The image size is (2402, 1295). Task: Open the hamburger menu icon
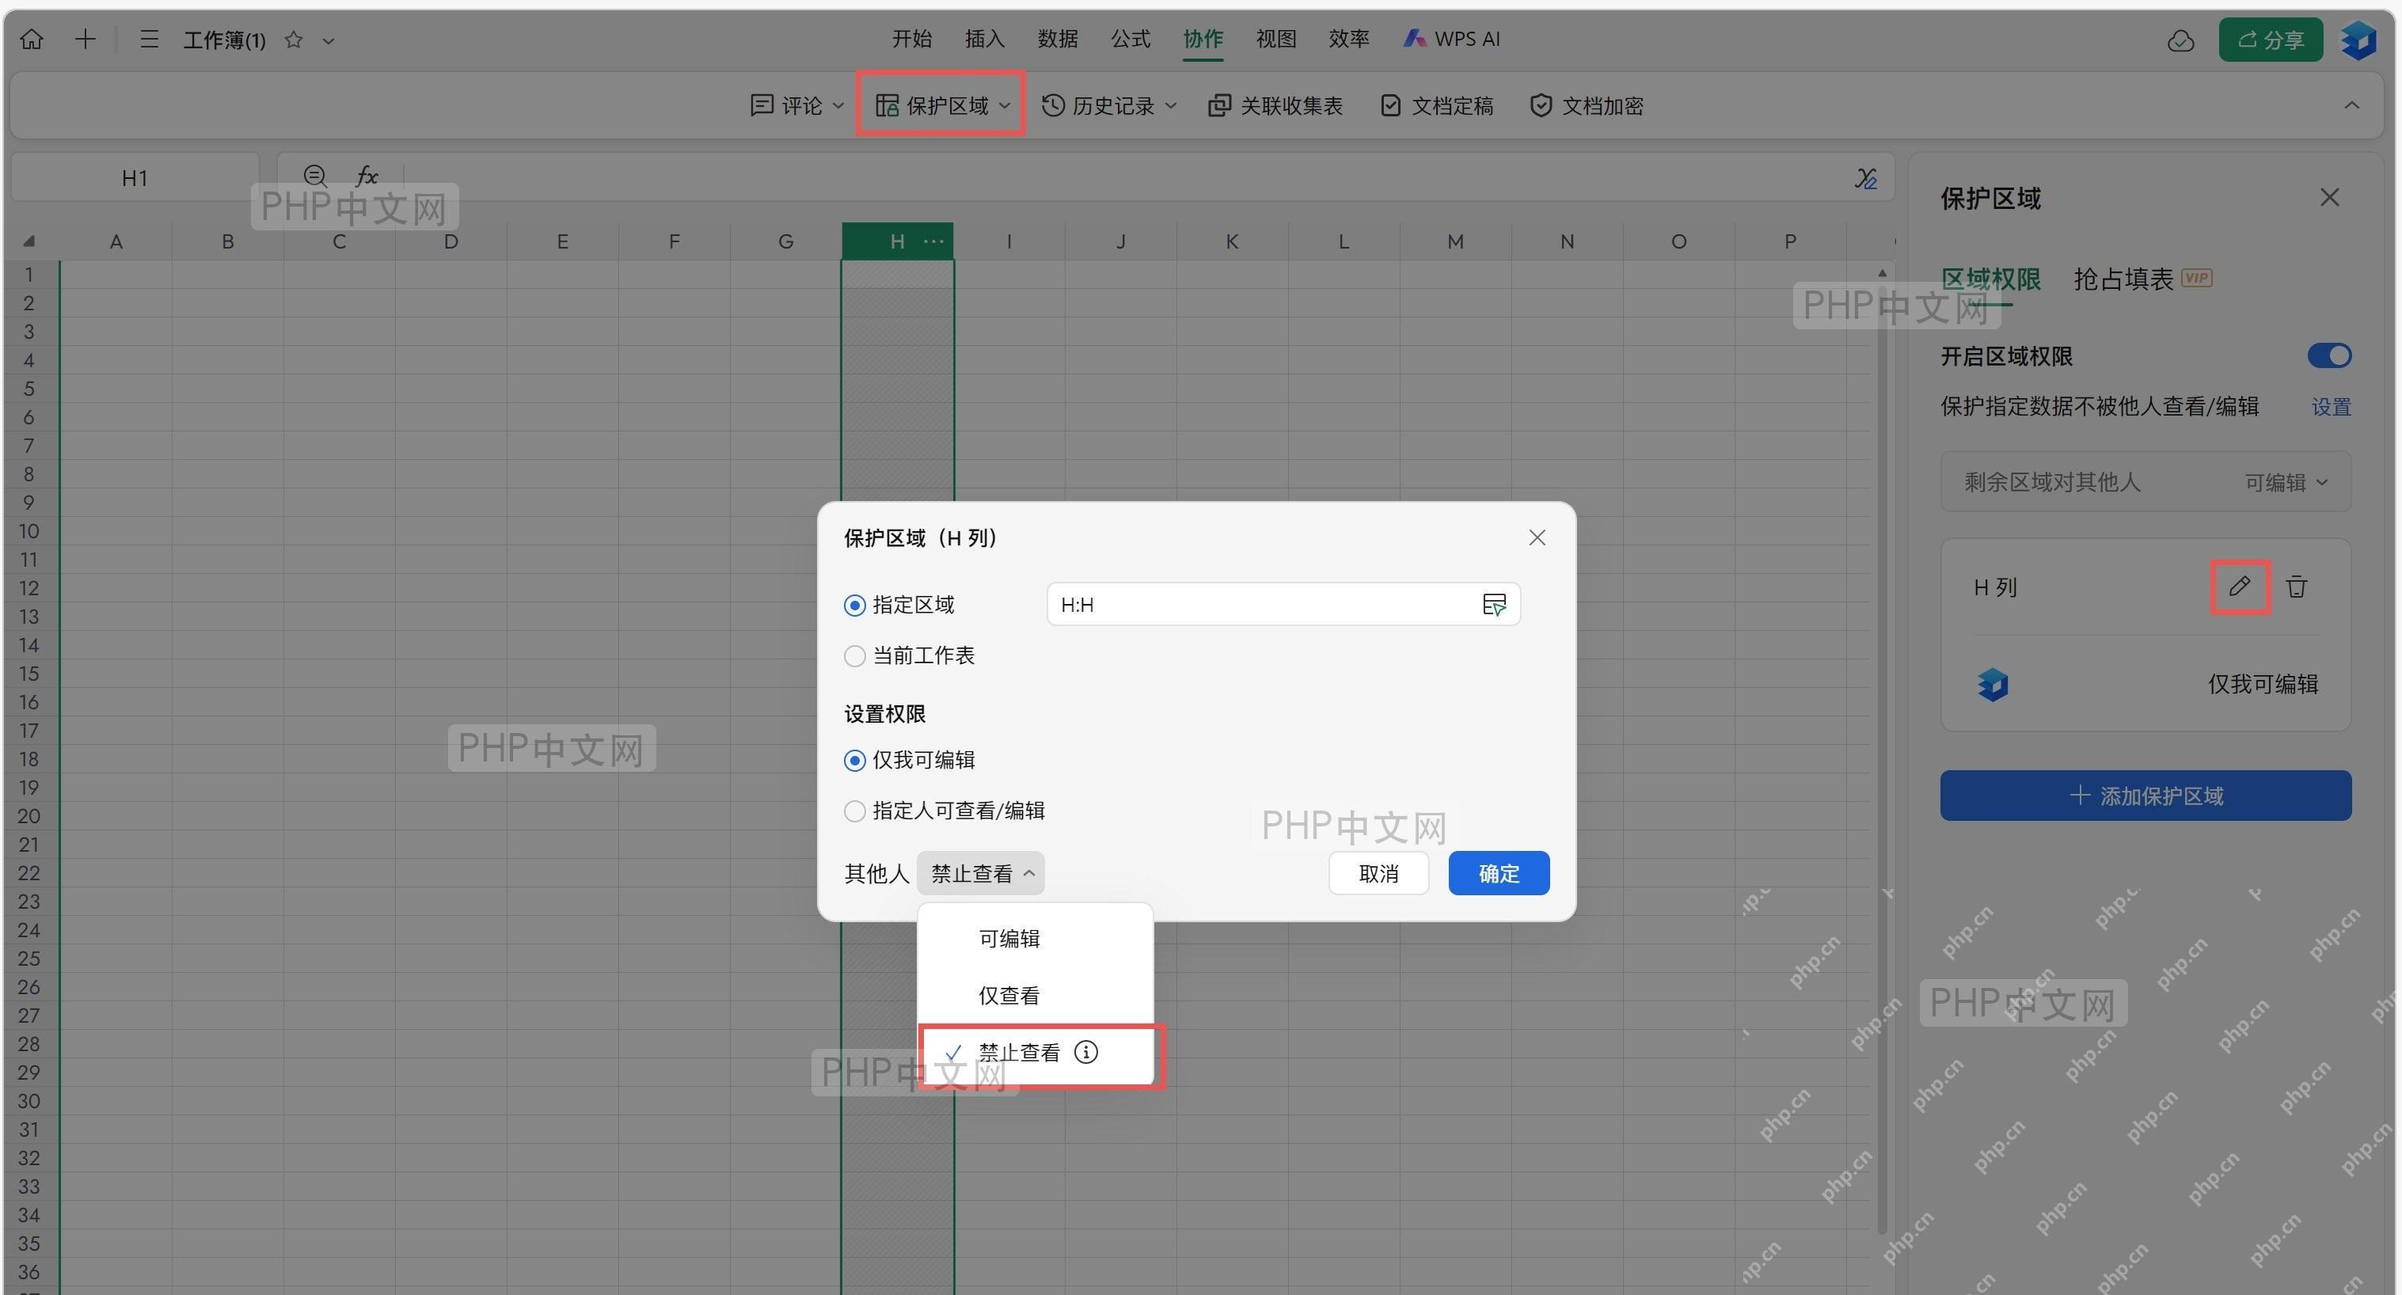tap(148, 39)
